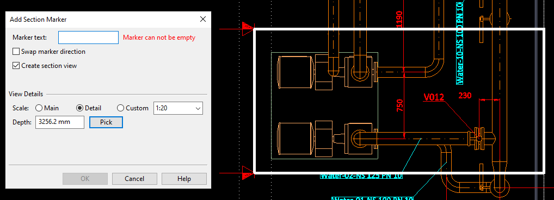Open Help for Add Section Marker
Viewport: 554px width, 200px height.
184,179
